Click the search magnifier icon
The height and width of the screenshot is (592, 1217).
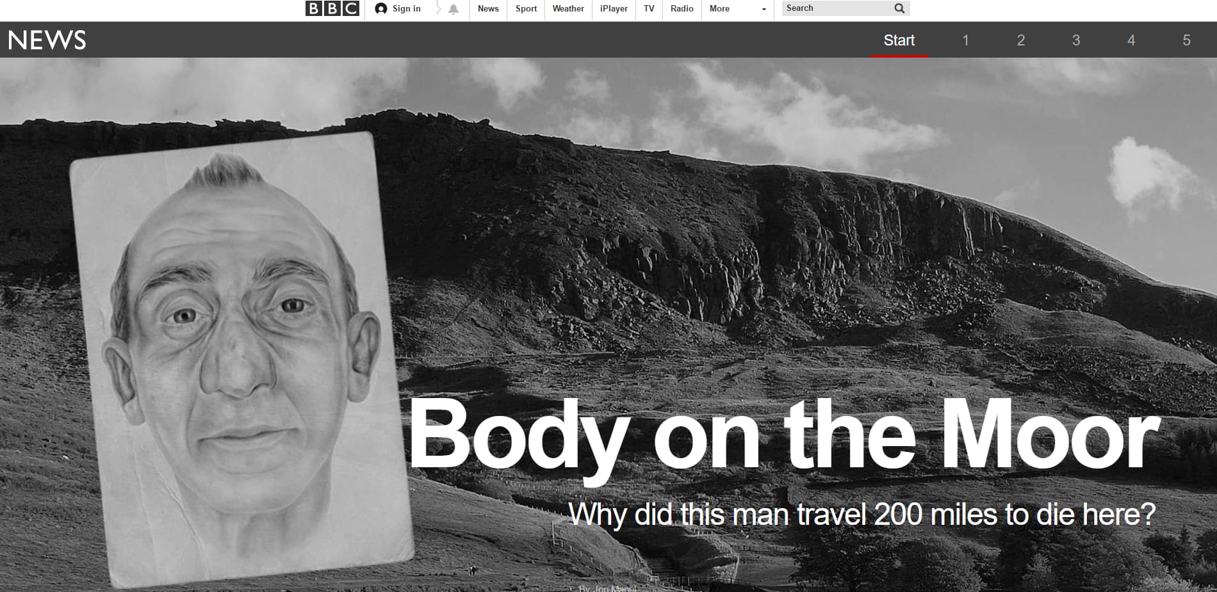pyautogui.click(x=899, y=8)
